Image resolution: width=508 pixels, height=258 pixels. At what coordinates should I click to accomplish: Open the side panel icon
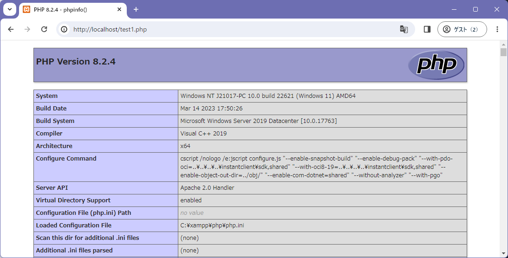(427, 29)
